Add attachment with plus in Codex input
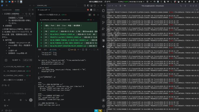 5,100
